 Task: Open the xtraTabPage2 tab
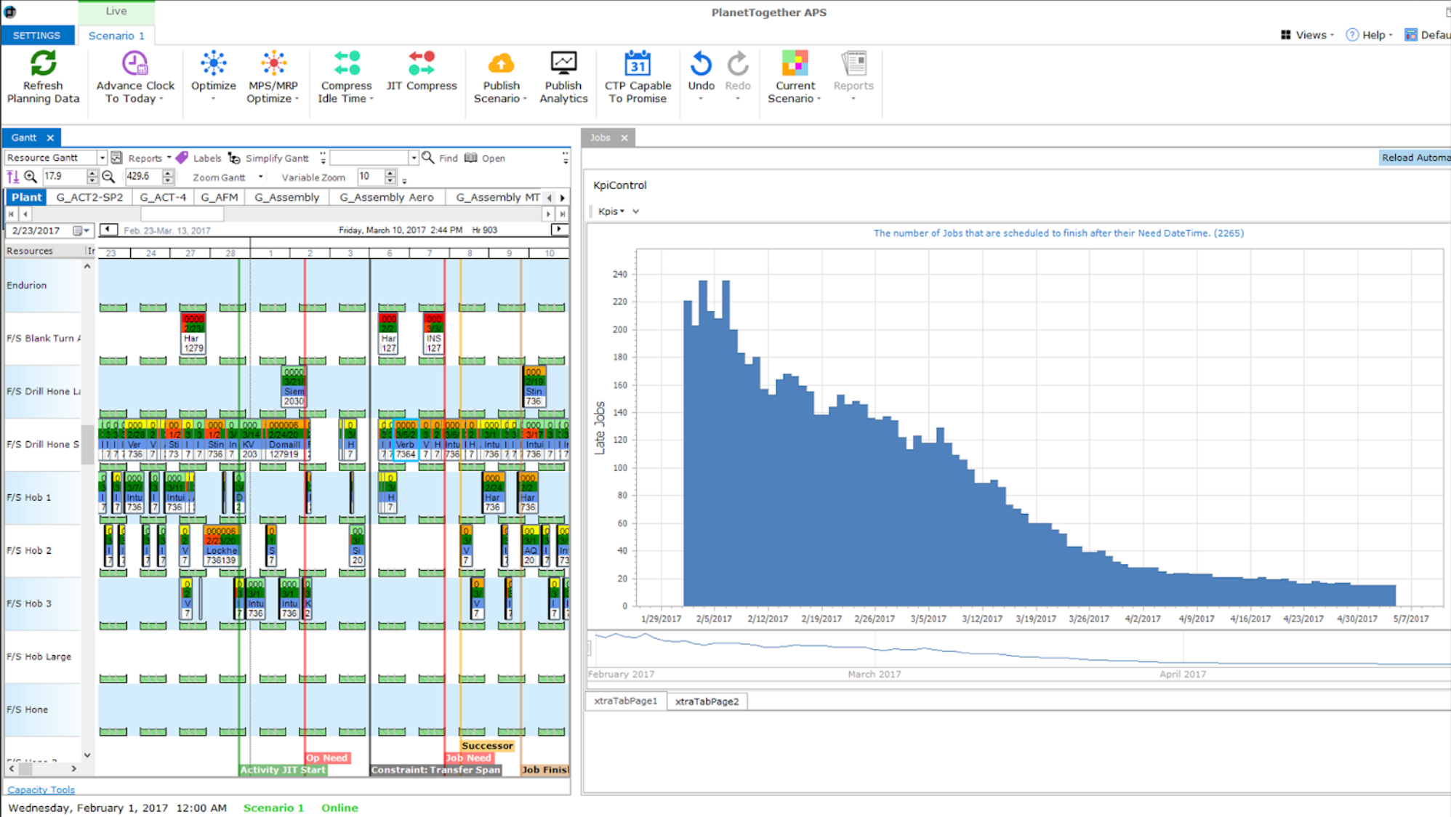pyautogui.click(x=706, y=701)
